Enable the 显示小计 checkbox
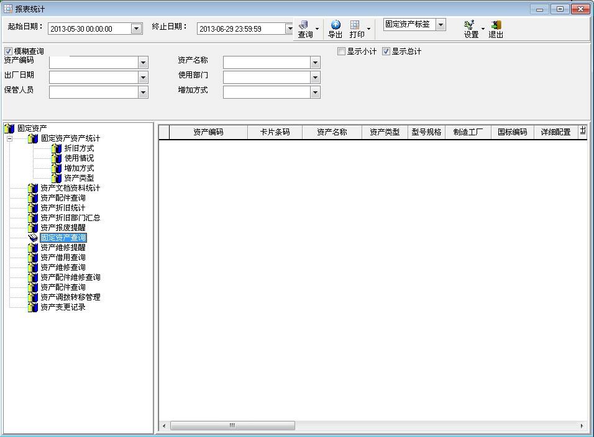The width and height of the screenshot is (594, 437). (341, 52)
